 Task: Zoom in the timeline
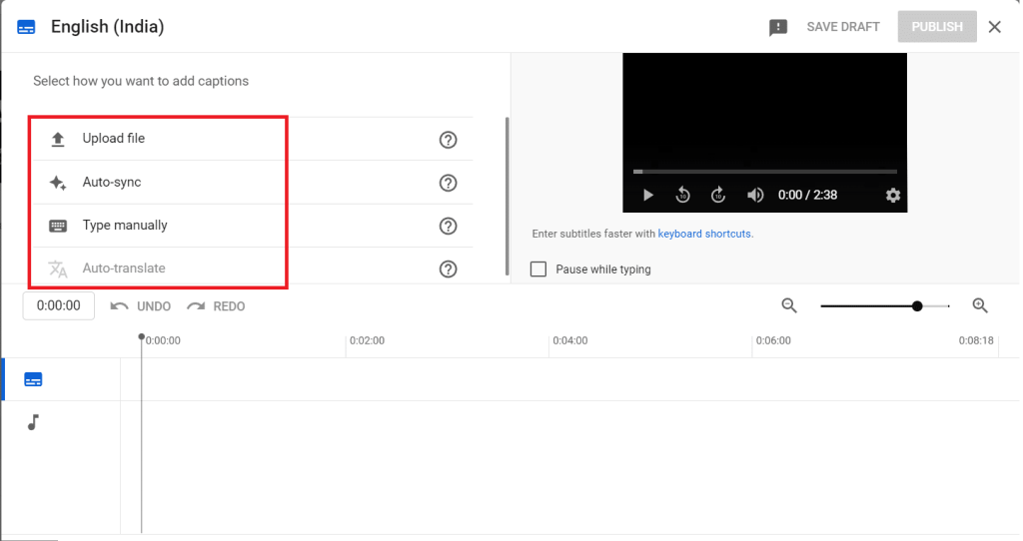click(980, 306)
